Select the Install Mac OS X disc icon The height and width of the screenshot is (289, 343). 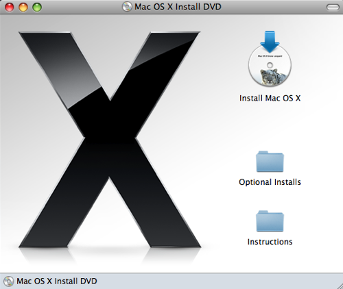tap(270, 60)
